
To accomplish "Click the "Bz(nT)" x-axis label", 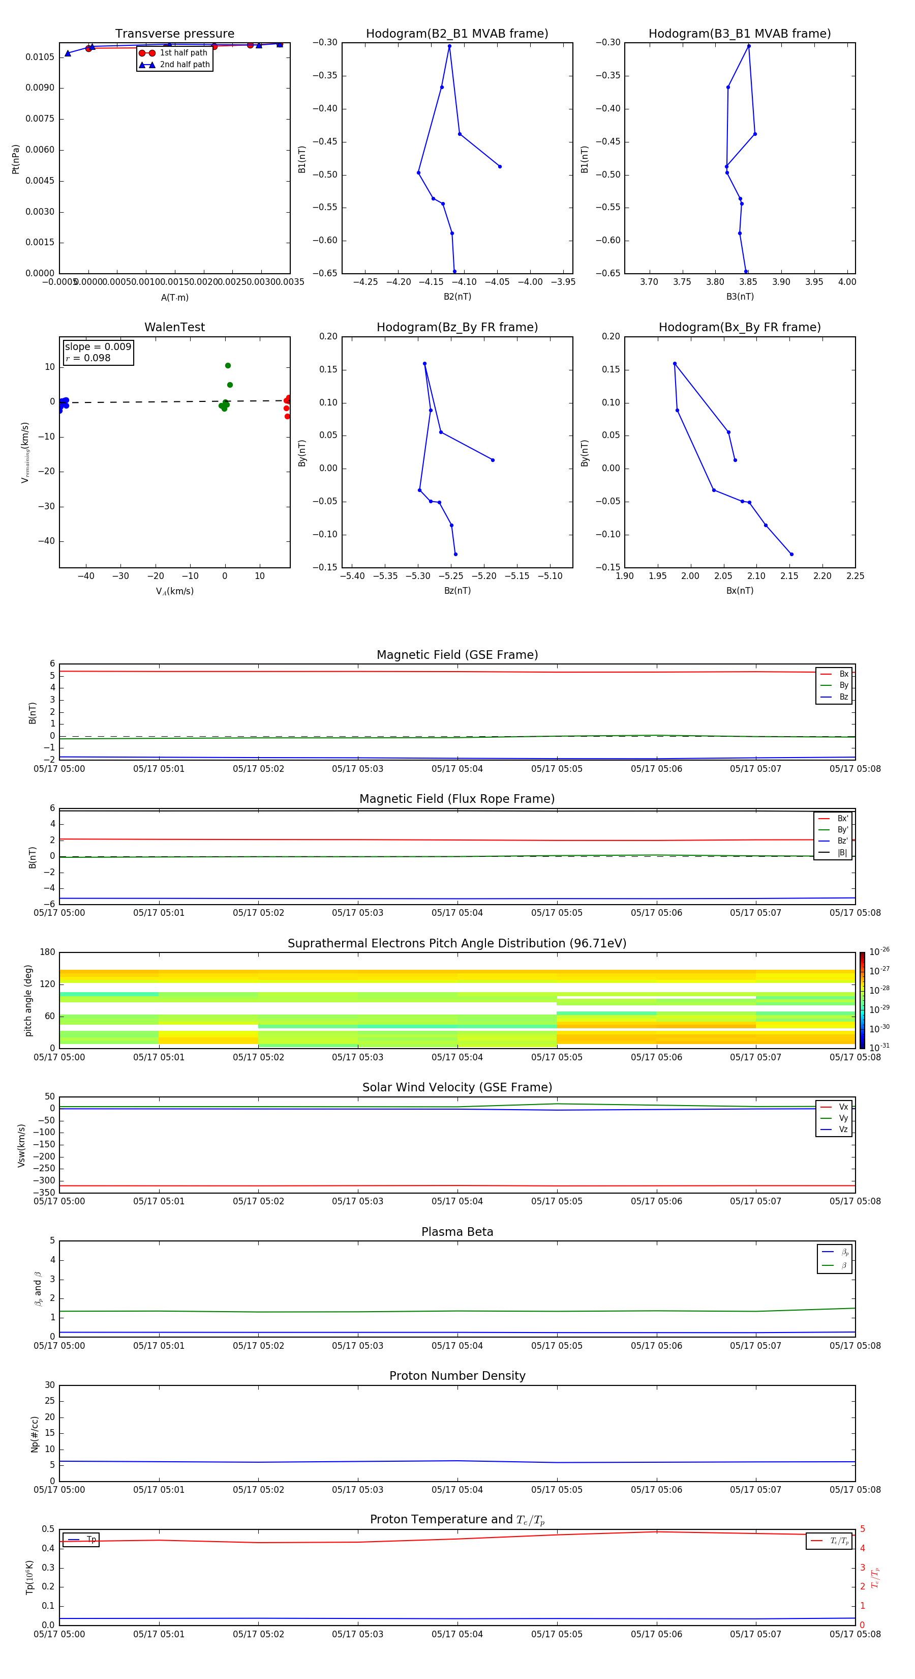I will (x=457, y=591).
